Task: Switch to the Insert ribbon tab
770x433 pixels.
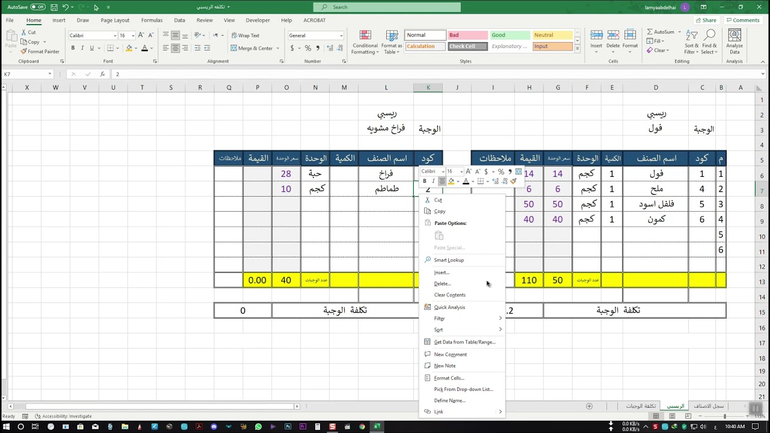Action: pyautogui.click(x=59, y=20)
